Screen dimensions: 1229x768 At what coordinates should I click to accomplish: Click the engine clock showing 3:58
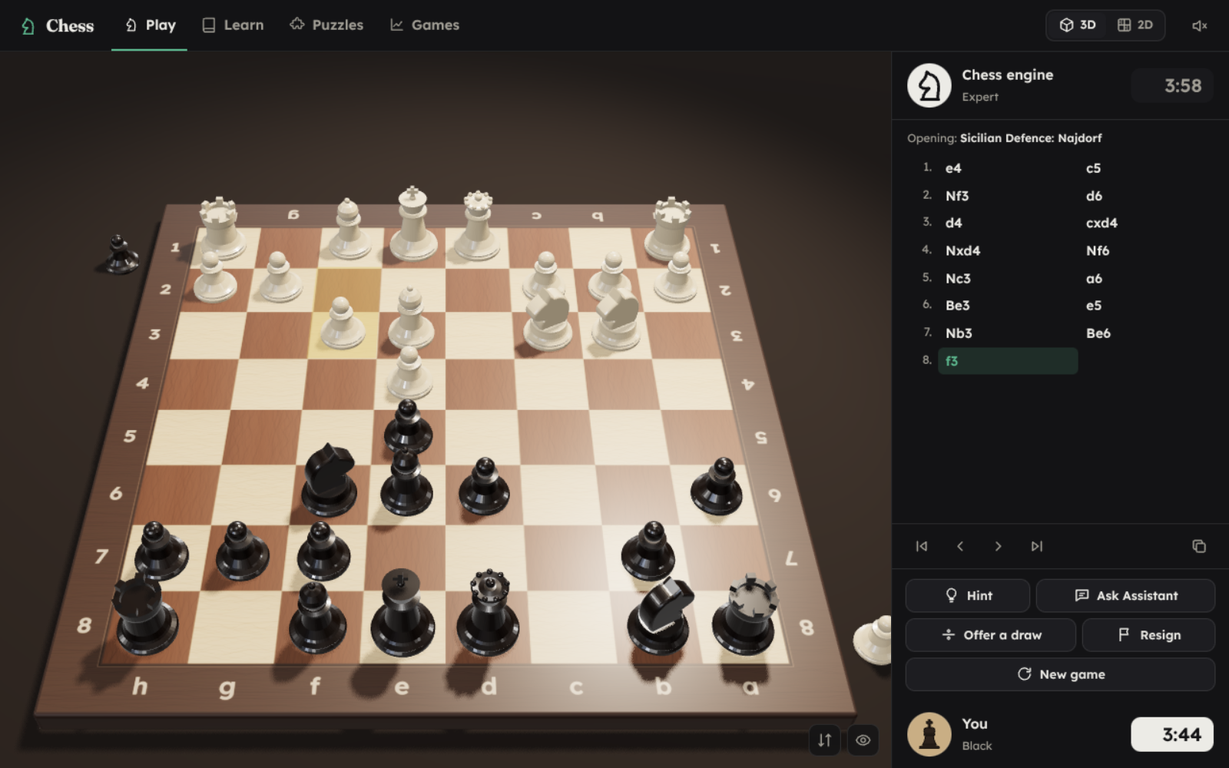(x=1173, y=85)
